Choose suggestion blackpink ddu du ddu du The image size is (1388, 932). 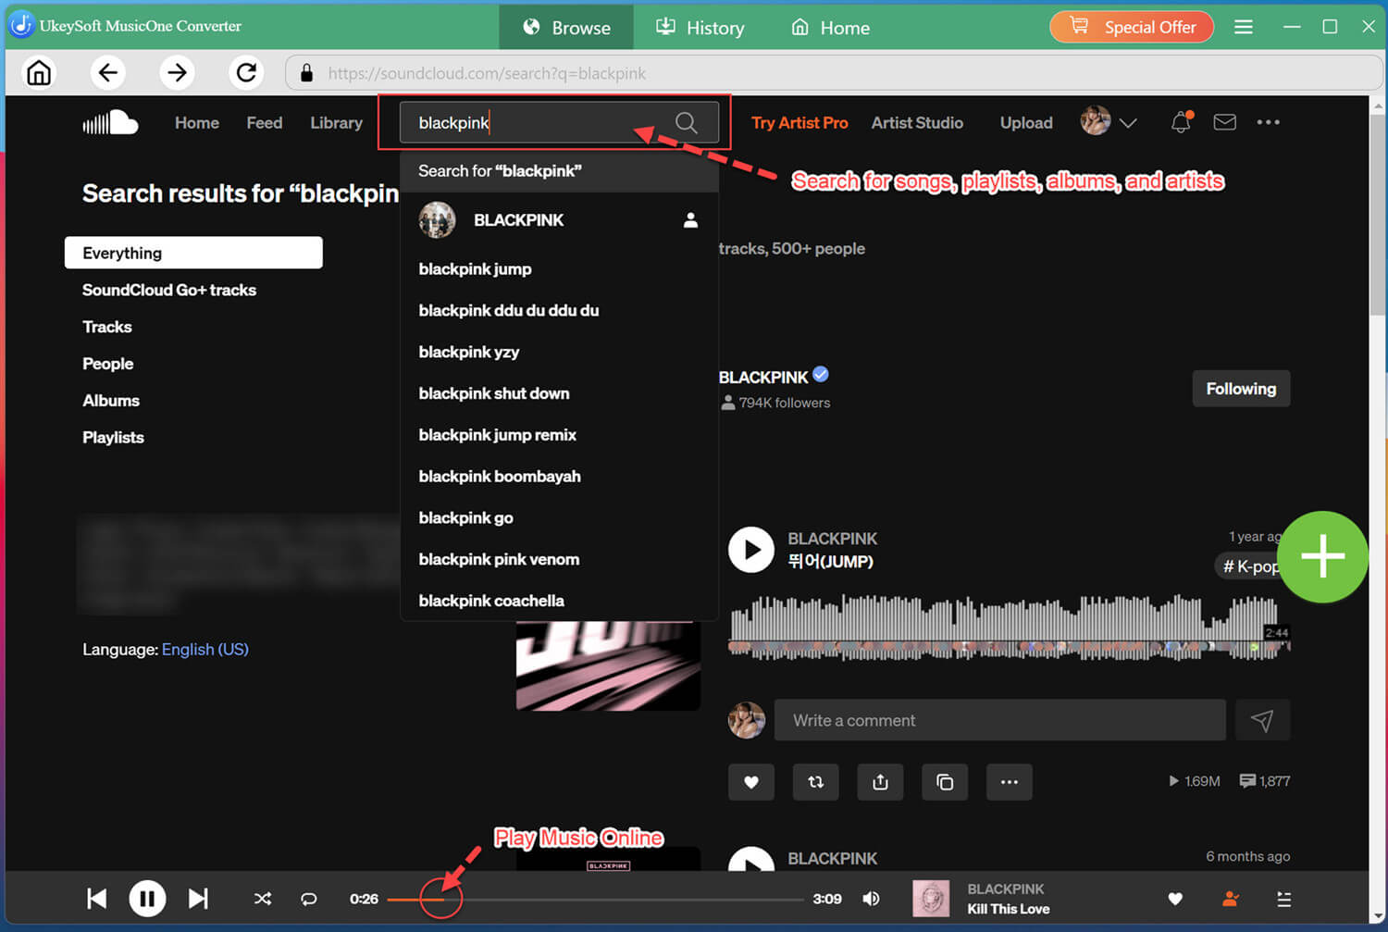pos(559,310)
